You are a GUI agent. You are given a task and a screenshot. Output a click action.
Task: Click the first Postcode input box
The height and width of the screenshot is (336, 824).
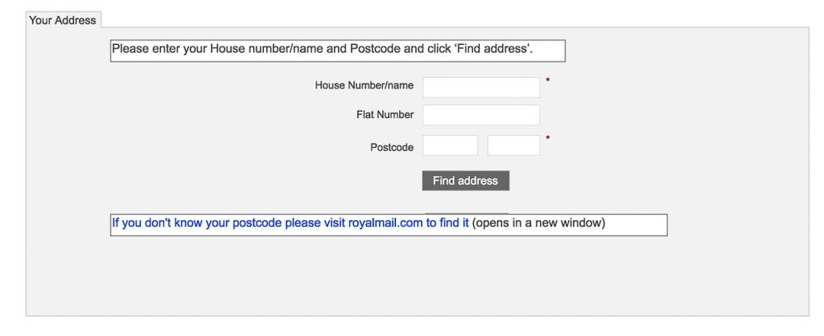(450, 145)
